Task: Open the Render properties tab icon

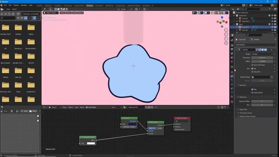Action: pyautogui.click(x=232, y=45)
